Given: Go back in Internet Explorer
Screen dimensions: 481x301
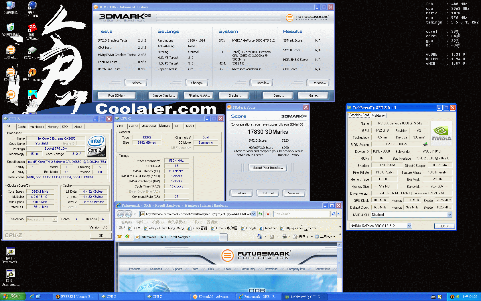Looking at the screenshot, I should coord(121,214).
